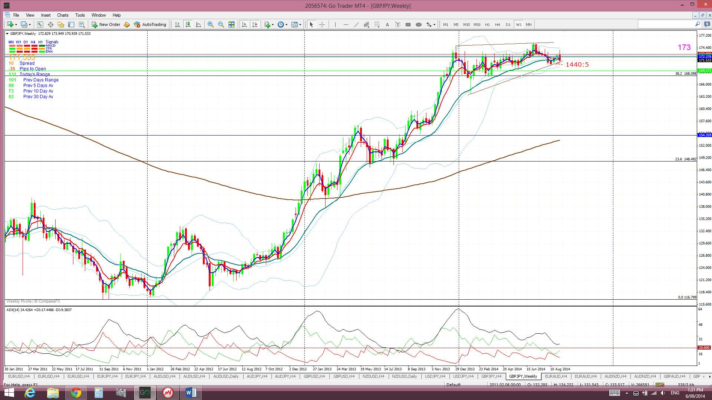Viewport: 712px width, 400px height.
Task: Expand the Templates dropdown arrow
Action: (300, 24)
